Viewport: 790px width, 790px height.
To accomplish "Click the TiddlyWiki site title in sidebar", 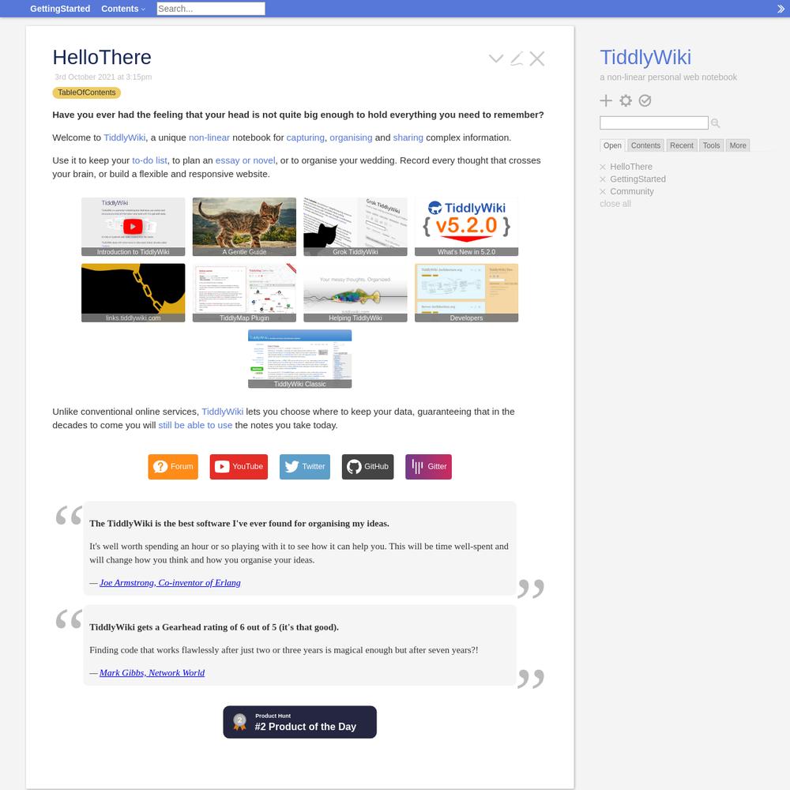I will pyautogui.click(x=645, y=58).
